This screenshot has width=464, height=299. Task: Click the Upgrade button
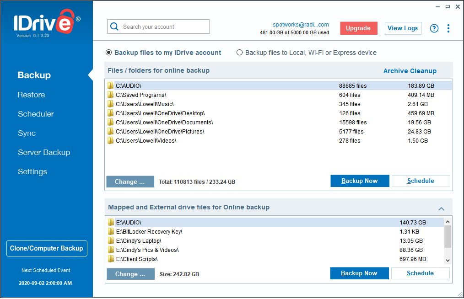(x=359, y=28)
